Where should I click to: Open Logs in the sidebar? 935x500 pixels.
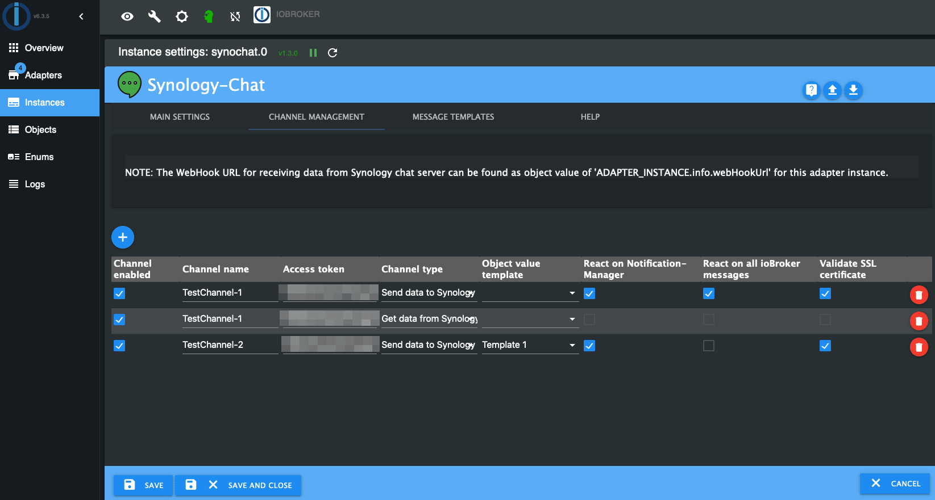pyautogui.click(x=49, y=184)
